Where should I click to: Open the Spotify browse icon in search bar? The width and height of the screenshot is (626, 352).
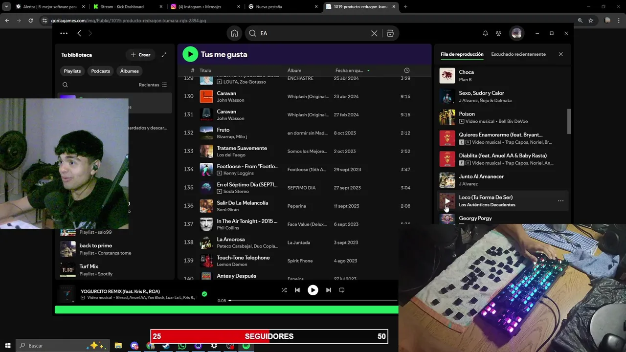390,33
